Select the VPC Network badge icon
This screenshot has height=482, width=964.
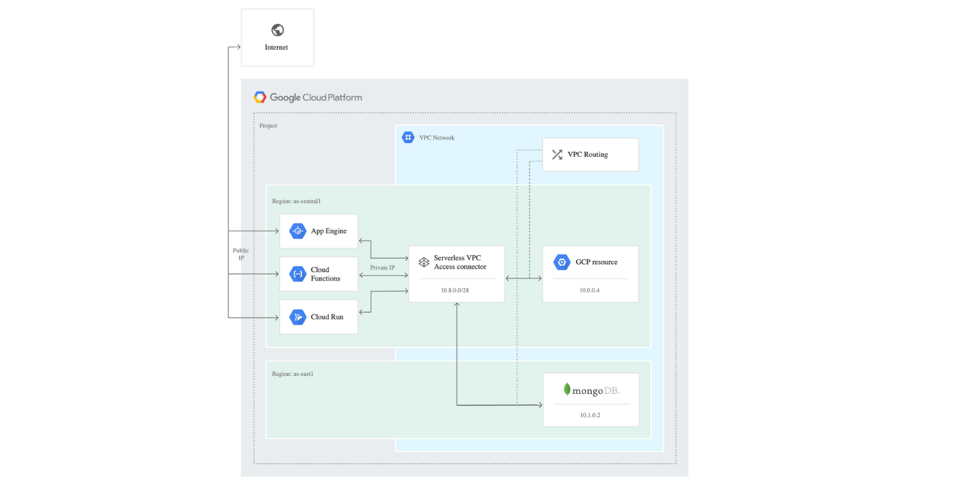coord(409,137)
